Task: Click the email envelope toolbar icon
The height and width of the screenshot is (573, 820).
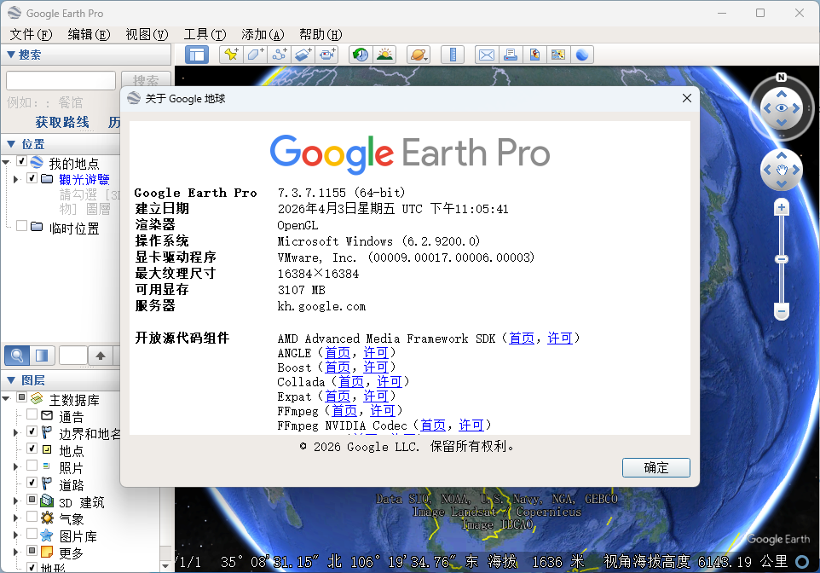Action: click(x=487, y=55)
